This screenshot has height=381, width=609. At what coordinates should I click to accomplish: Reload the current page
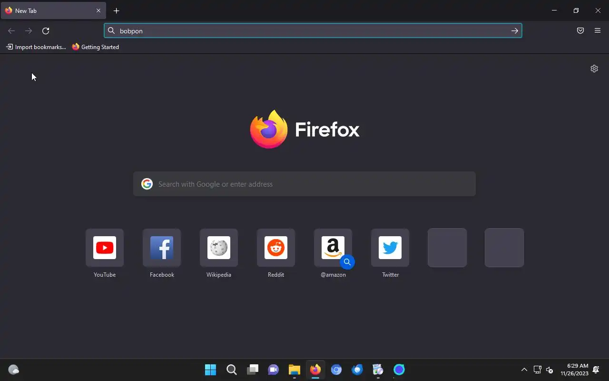pyautogui.click(x=46, y=31)
